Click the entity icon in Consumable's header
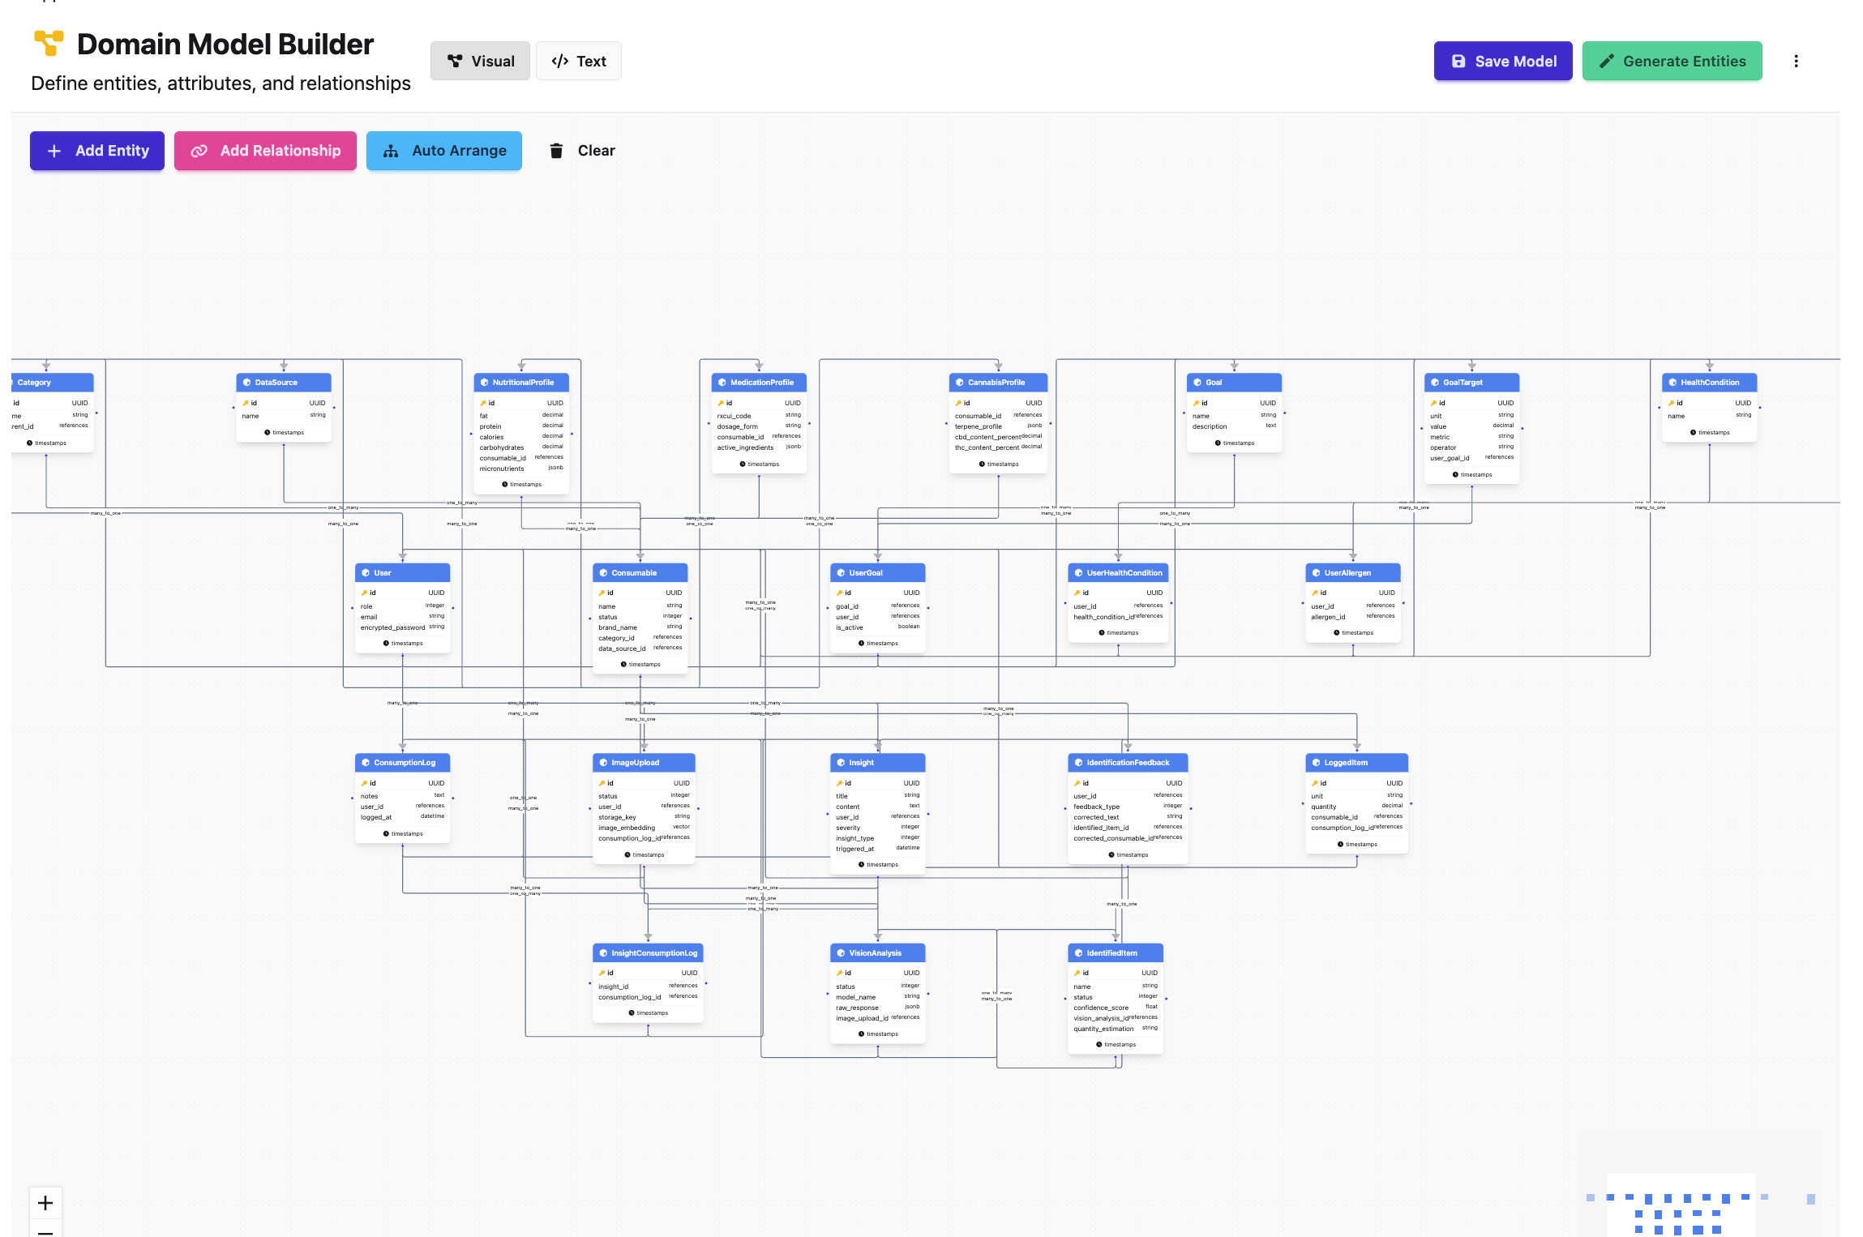 (x=603, y=572)
